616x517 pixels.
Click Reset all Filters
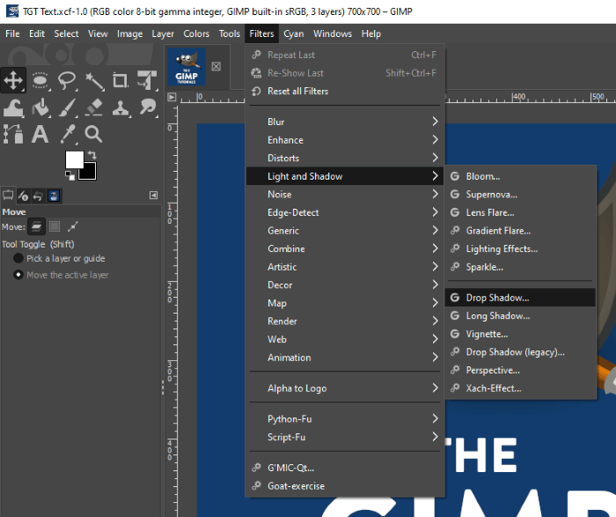pos(345,92)
